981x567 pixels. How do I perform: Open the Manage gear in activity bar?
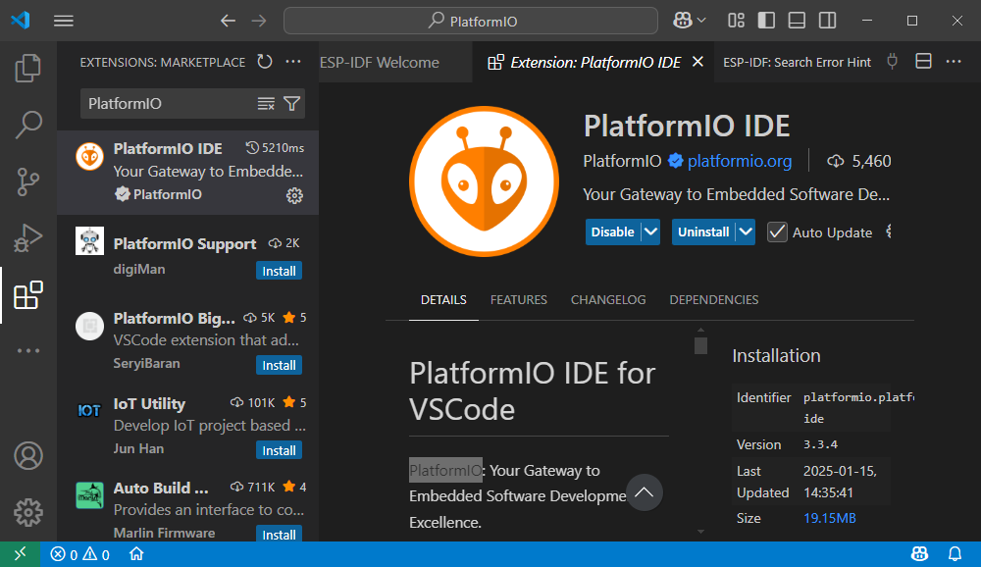pos(28,513)
